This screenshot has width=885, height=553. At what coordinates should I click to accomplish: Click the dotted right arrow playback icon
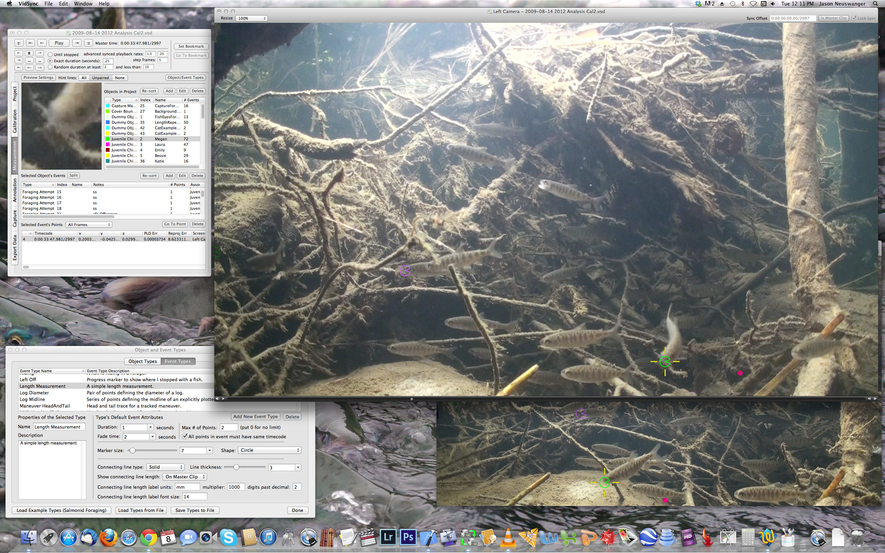tap(40, 68)
